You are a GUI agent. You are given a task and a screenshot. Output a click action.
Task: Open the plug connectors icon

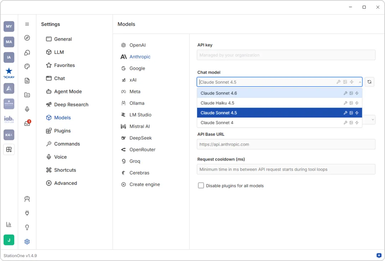click(x=27, y=213)
